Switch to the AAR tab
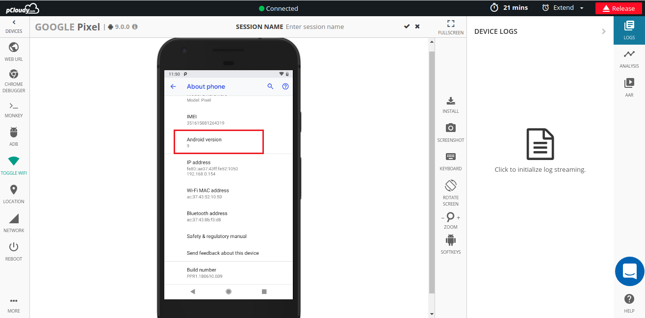 click(x=629, y=87)
